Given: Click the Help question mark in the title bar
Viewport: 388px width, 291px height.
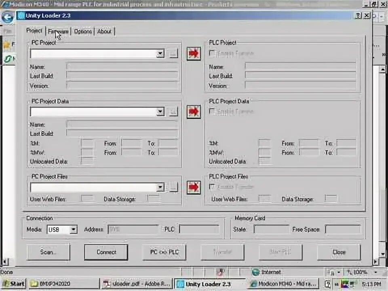Looking at the screenshot, I should point(358,16).
